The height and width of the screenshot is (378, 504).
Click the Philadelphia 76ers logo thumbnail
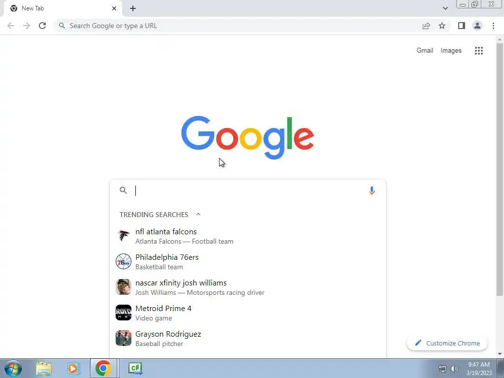click(x=124, y=261)
